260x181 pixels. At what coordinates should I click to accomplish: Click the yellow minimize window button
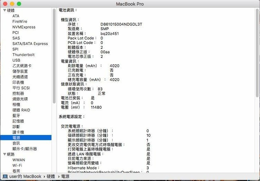[12, 4]
